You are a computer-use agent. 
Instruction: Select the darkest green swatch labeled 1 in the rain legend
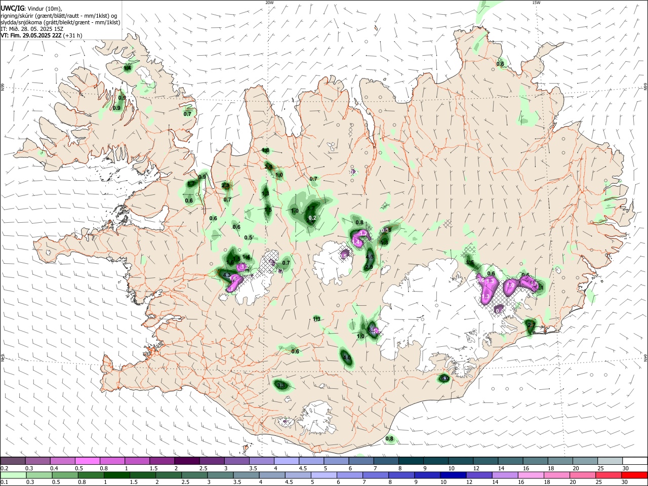(116, 475)
